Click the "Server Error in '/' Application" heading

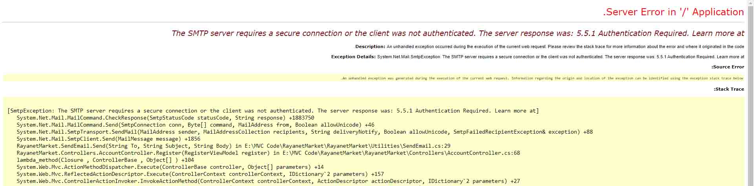(673, 12)
